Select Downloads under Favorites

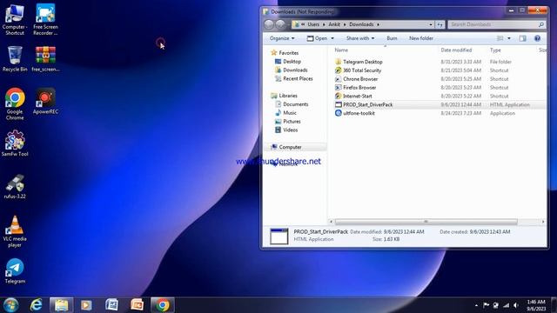coord(292,70)
